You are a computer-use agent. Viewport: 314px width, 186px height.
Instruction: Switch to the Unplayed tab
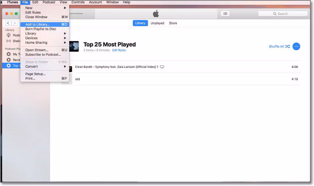(x=157, y=23)
